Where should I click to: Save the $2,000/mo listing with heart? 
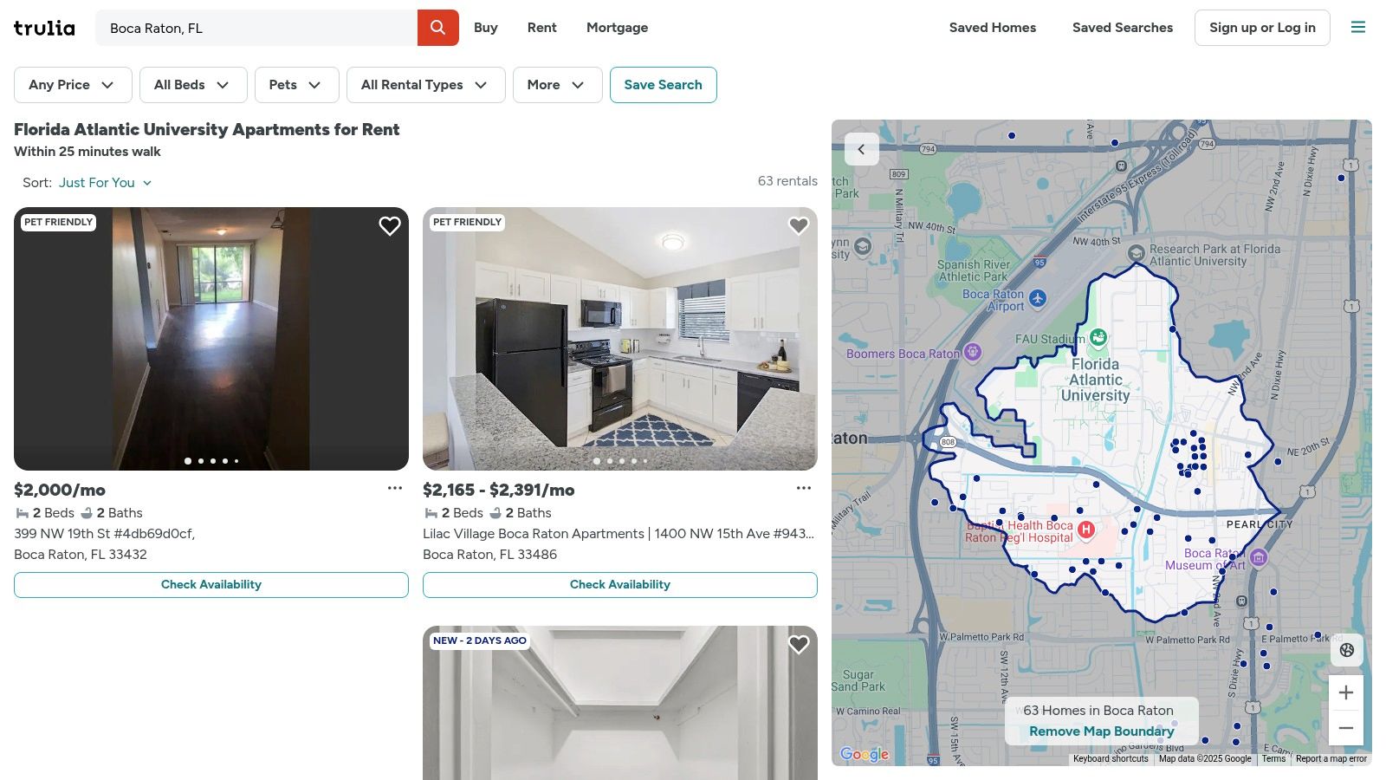click(390, 226)
